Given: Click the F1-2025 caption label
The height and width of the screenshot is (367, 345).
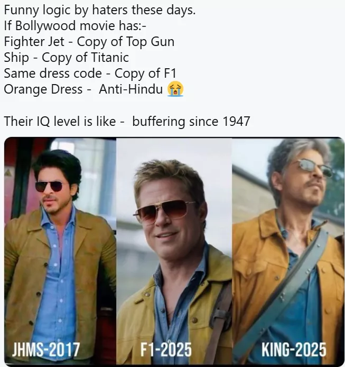Looking at the screenshot, I should 166,350.
